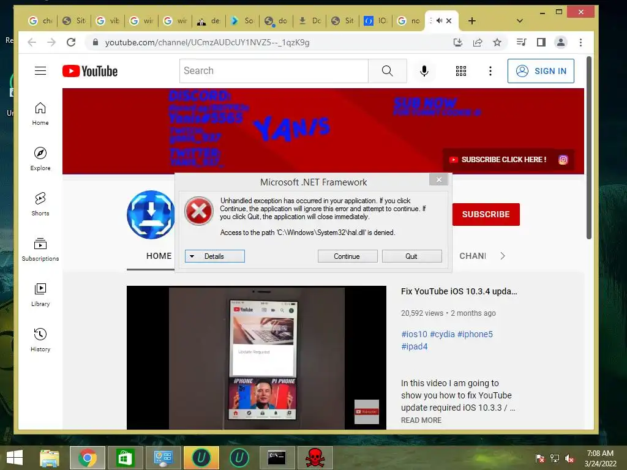Open YouTube settings three-dot menu

point(490,71)
